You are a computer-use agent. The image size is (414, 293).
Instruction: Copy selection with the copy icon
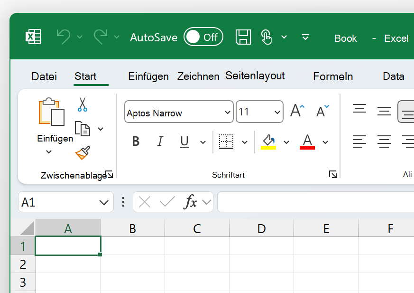coord(83,129)
